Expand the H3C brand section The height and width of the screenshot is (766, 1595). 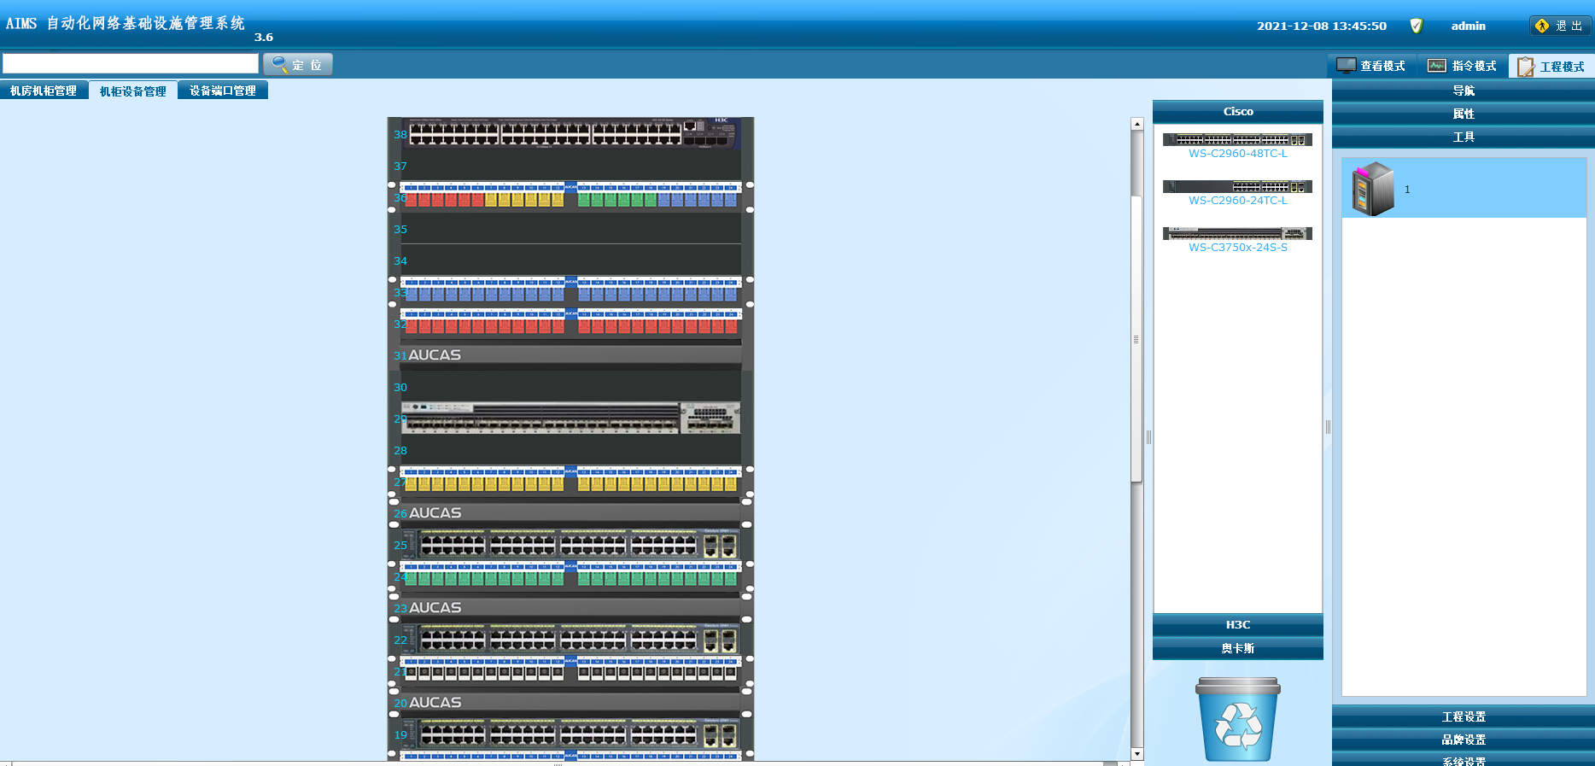point(1237,625)
